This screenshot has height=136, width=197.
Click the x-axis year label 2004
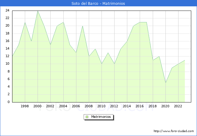click(63, 106)
